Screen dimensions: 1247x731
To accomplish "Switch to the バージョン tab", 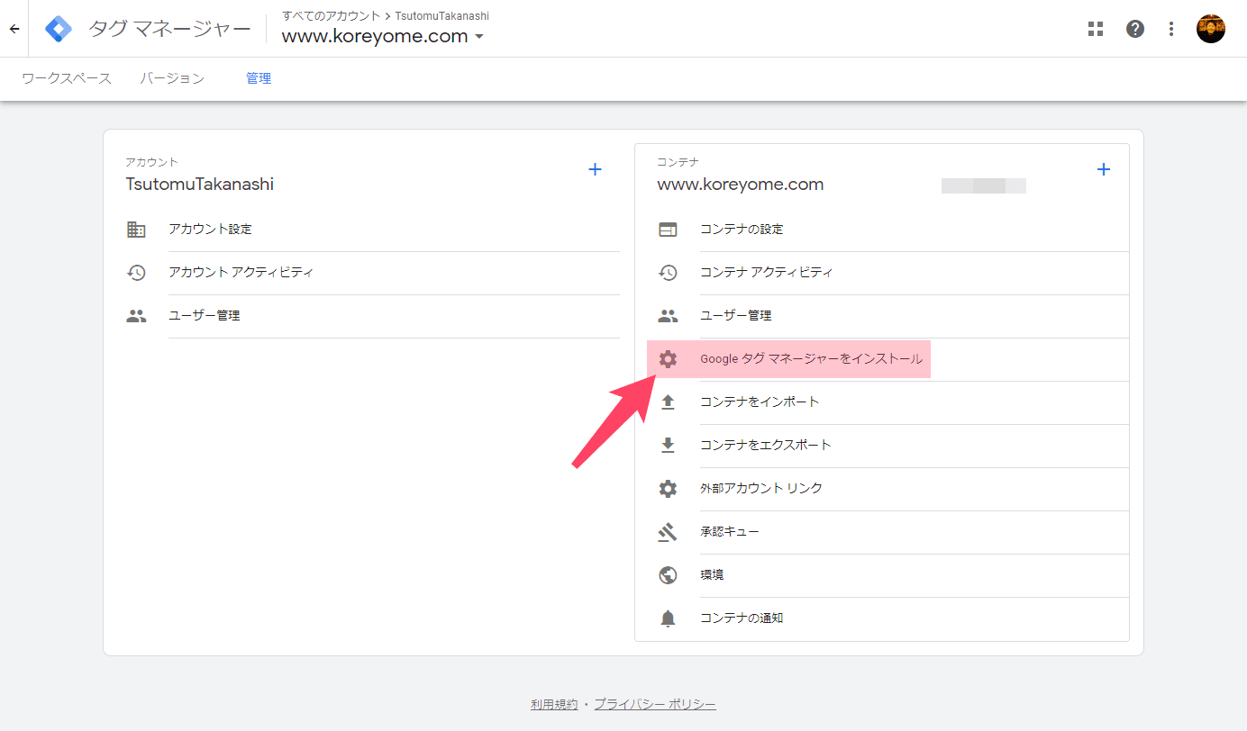I will 172,79.
